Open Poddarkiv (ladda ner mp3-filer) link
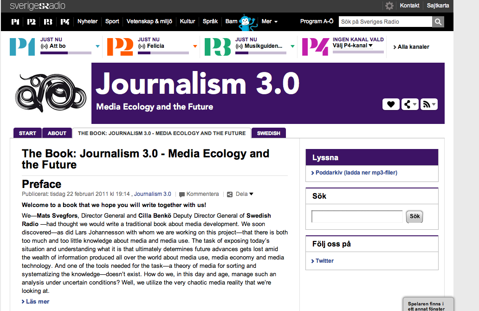479x311 pixels. point(354,173)
